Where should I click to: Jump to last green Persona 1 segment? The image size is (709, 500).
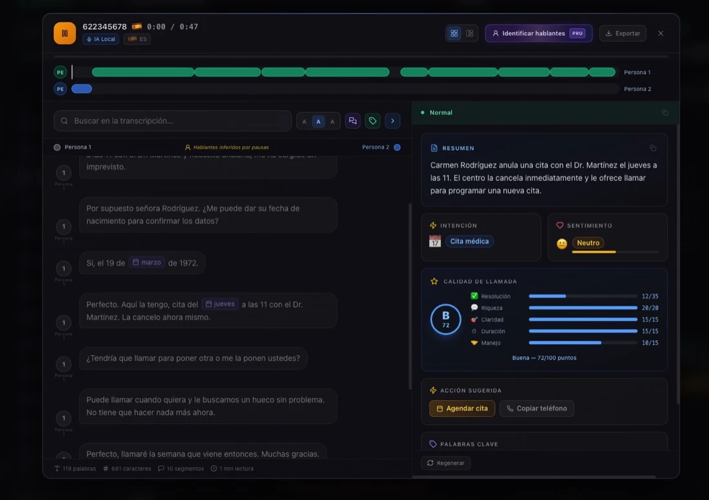pyautogui.click(x=602, y=72)
